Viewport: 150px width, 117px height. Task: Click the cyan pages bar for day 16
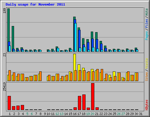click(76, 37)
